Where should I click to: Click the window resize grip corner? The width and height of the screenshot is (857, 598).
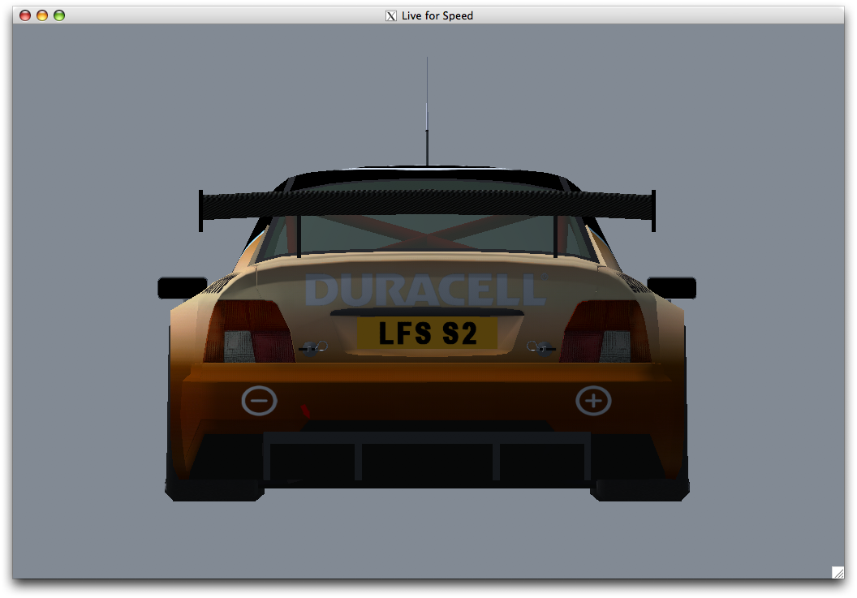coord(838,572)
